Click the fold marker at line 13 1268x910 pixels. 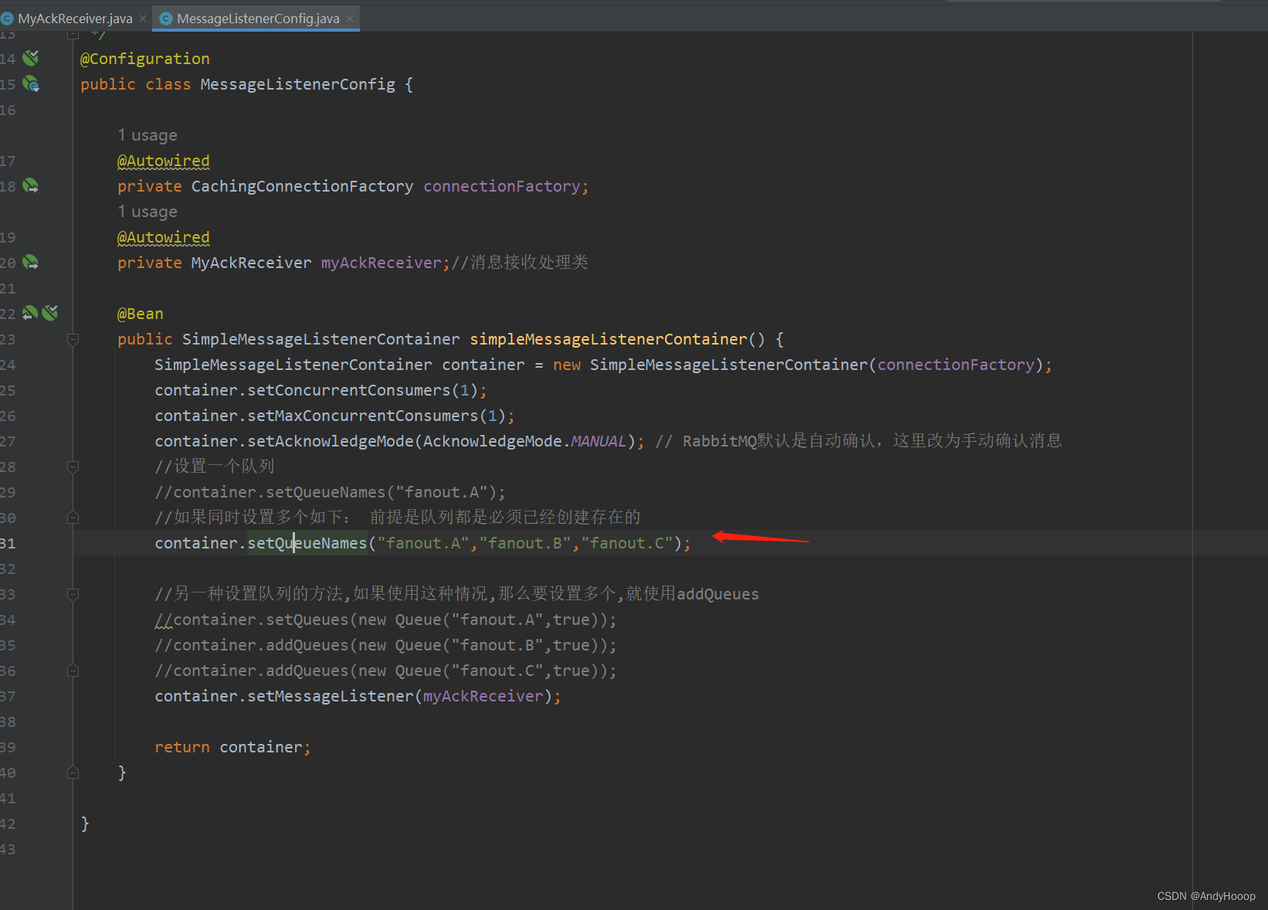73,34
